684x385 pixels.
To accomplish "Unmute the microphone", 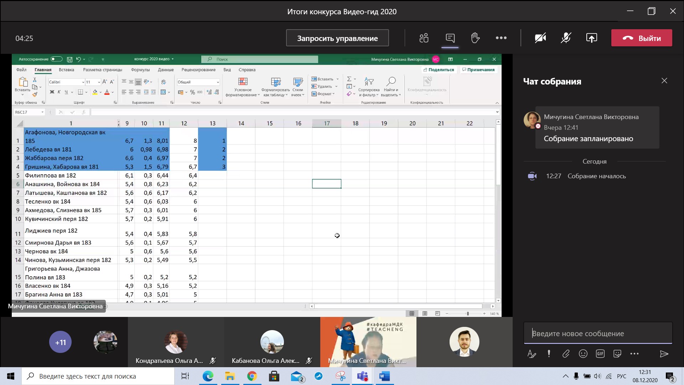I will pyautogui.click(x=566, y=38).
